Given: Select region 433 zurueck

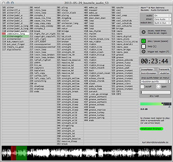Looking at the screenshot, I should [x=97, y=91].
